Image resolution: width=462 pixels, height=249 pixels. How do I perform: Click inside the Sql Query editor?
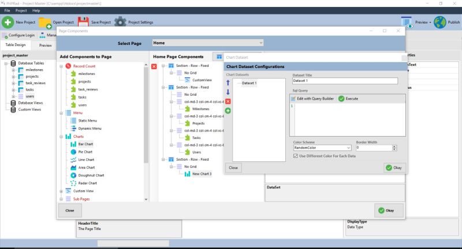pyautogui.click(x=349, y=119)
